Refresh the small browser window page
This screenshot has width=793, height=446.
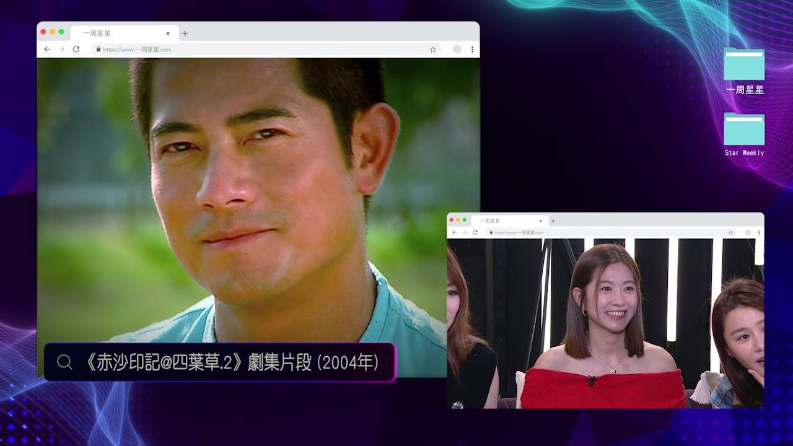475,232
